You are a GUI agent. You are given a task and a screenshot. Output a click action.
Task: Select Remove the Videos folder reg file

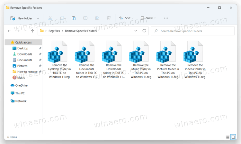coord(195,60)
